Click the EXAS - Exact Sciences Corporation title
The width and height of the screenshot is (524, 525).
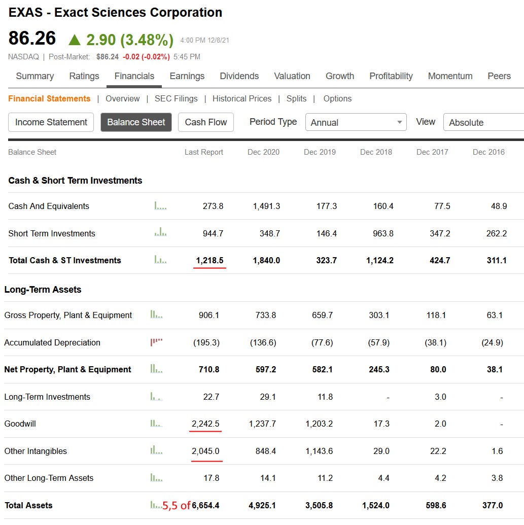115,12
